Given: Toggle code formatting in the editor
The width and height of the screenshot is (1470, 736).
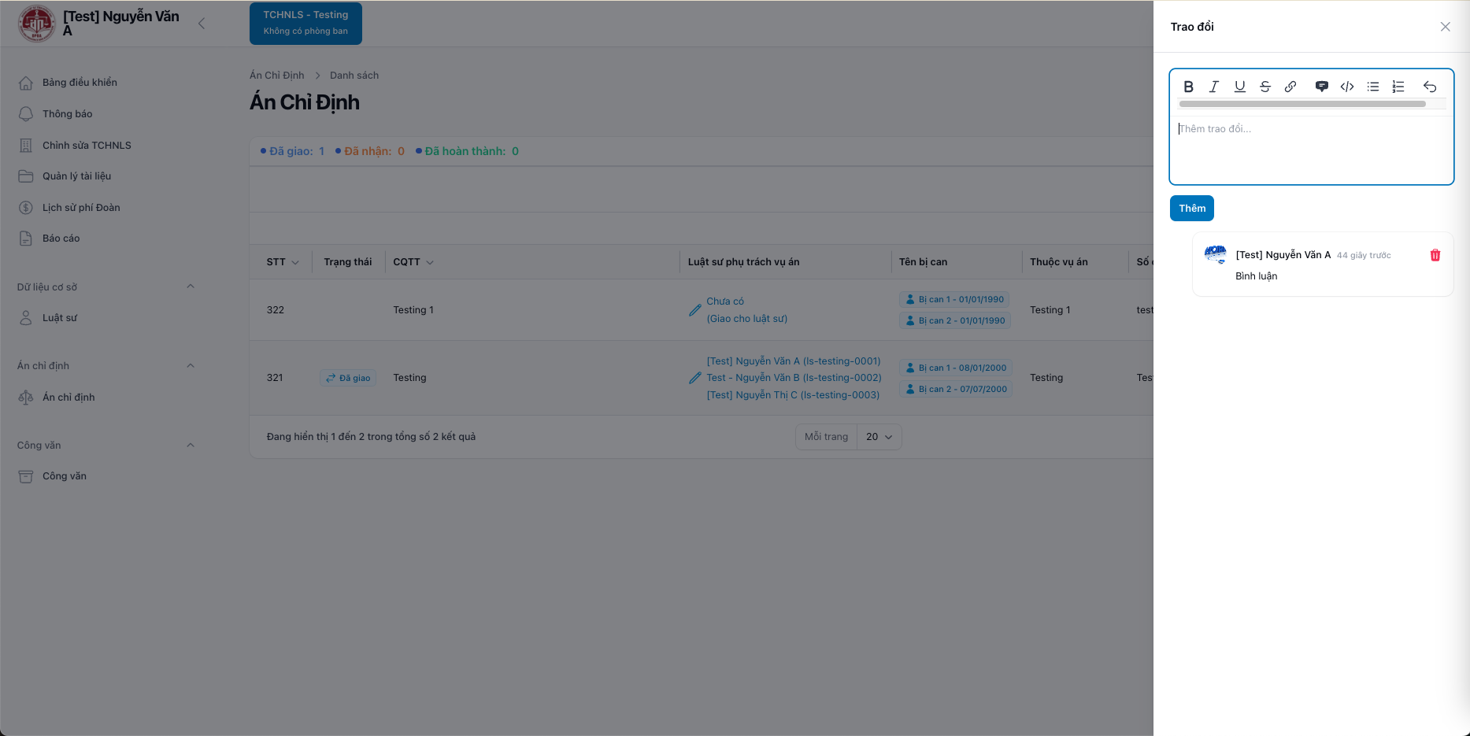Looking at the screenshot, I should 1347,87.
